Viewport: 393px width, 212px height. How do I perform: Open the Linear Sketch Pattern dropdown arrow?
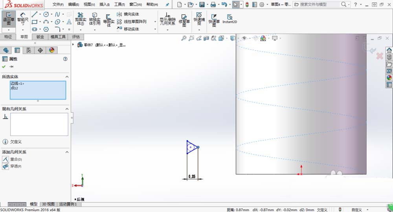(155, 22)
